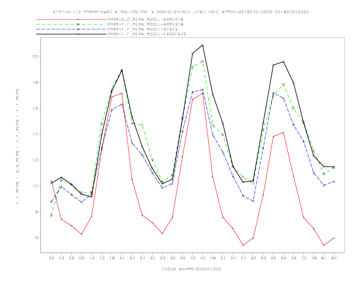The width and height of the screenshot is (364, 281).
Task: Click x-axis tick label 69
Action: tap(284, 258)
